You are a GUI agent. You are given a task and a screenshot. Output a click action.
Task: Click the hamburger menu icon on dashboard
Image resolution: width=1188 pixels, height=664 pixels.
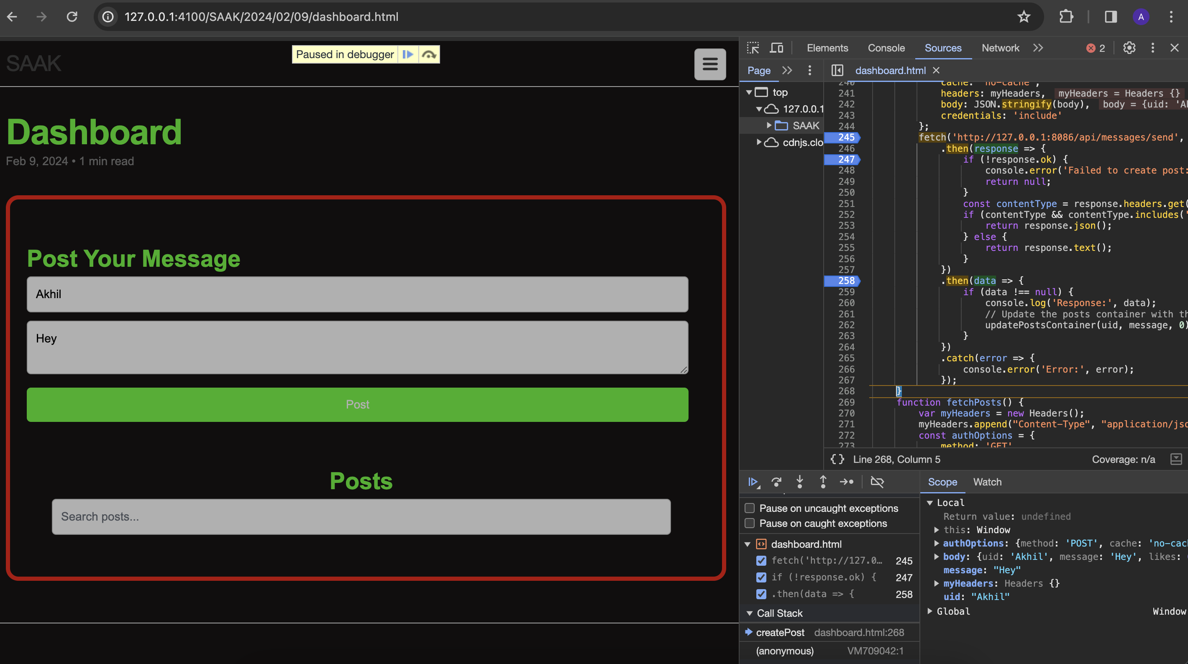coord(708,64)
